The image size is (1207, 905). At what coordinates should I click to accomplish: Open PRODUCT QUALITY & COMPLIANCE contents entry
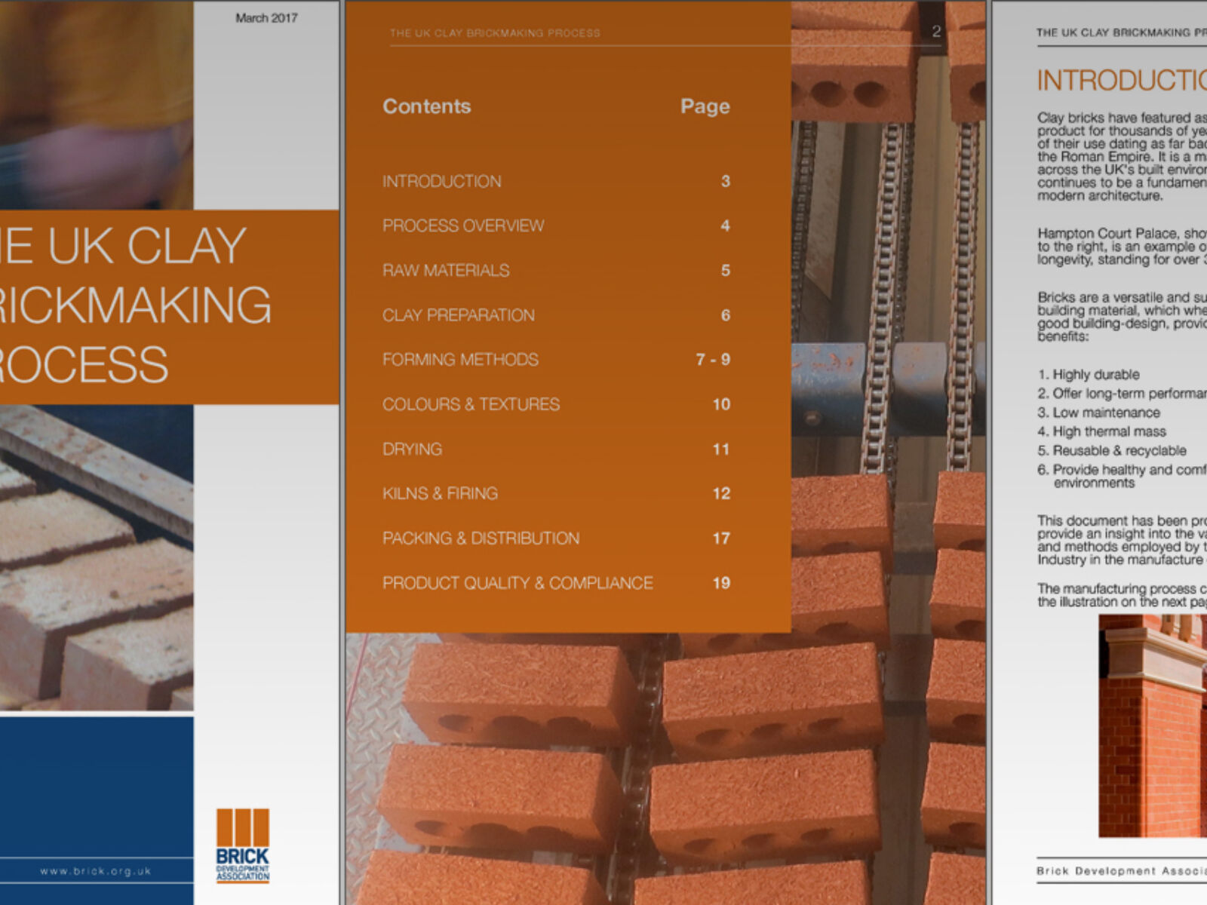click(519, 582)
